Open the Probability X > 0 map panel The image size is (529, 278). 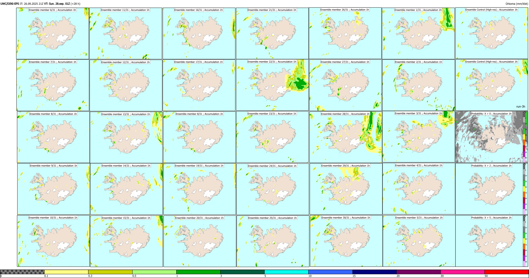[492, 137]
